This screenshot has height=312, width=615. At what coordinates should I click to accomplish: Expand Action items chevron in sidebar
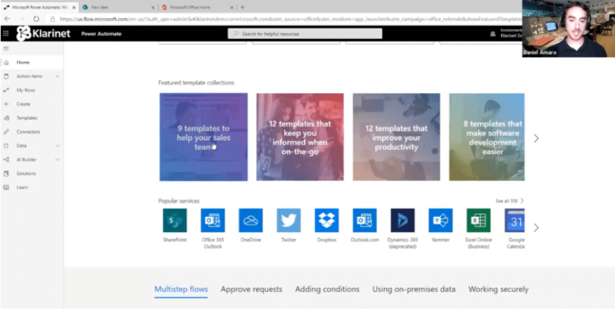point(57,76)
